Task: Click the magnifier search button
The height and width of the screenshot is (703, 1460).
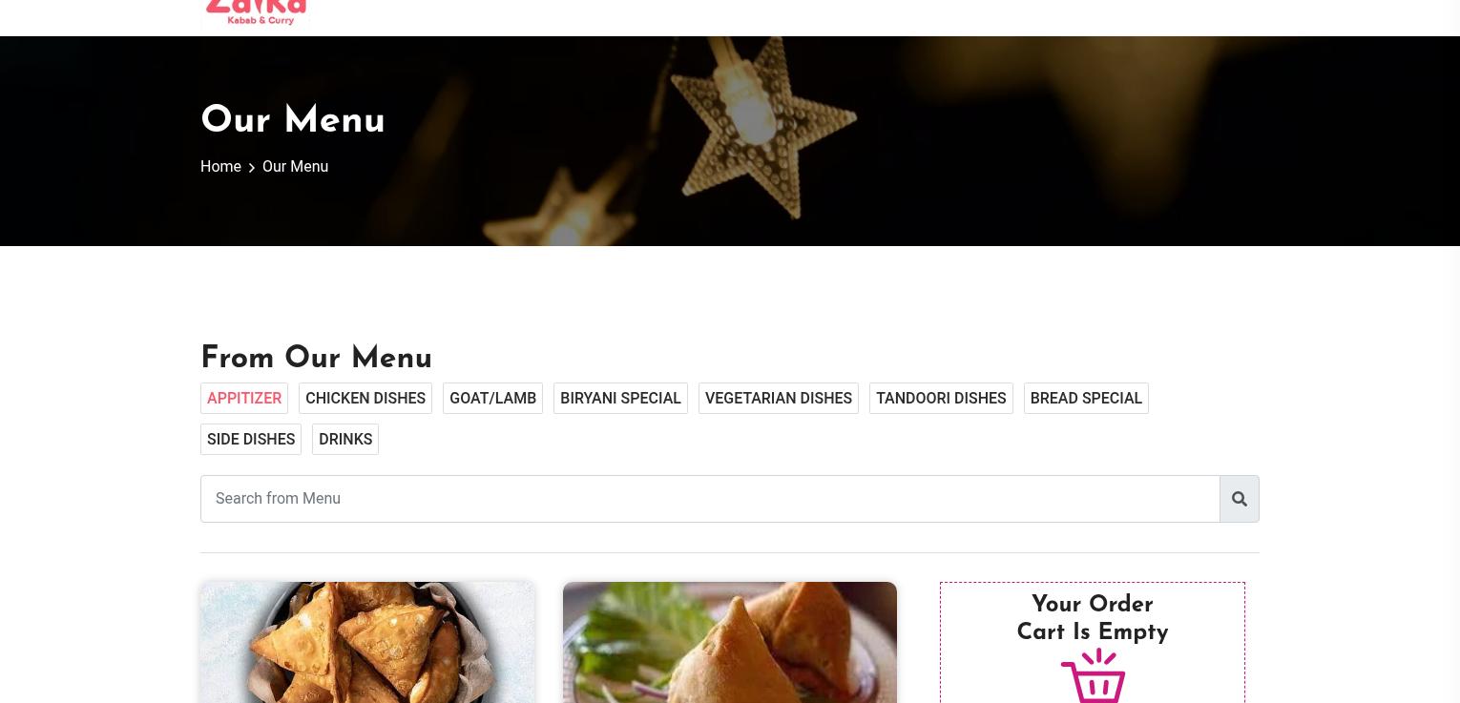Action: coord(1239,499)
